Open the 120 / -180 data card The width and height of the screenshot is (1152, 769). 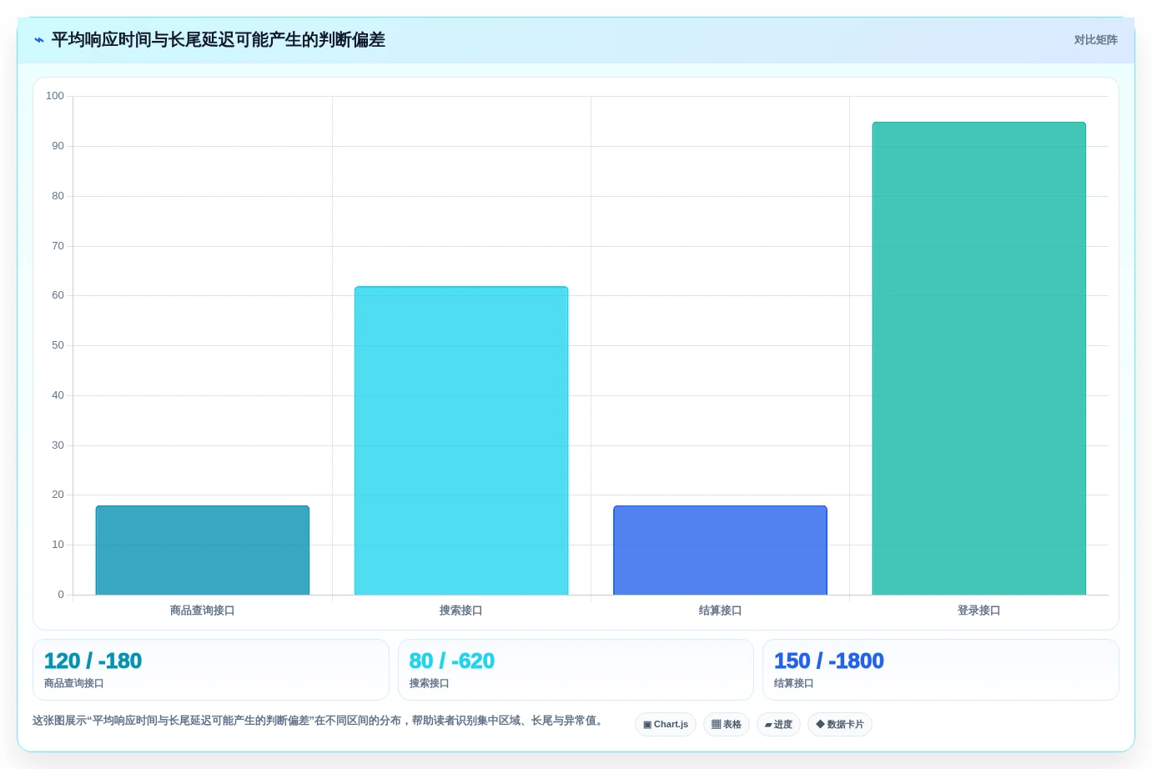(211, 670)
